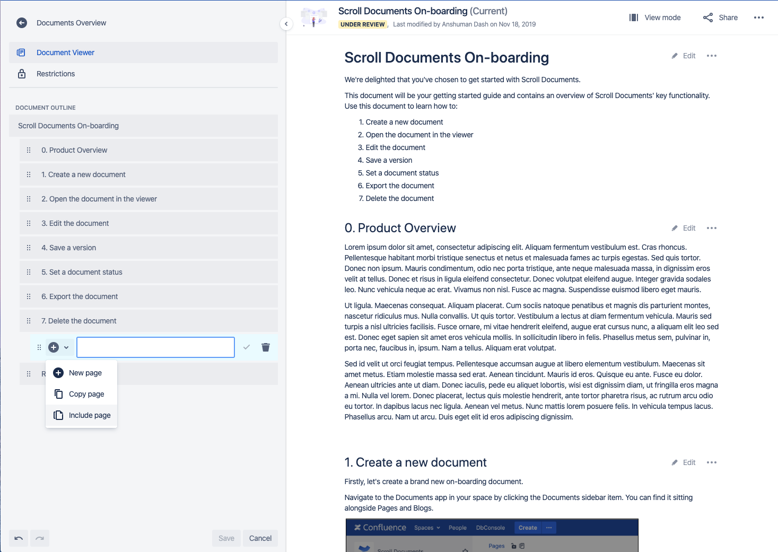778x552 pixels.
Task: Click the trash icon to delete new entry
Action: click(x=266, y=347)
